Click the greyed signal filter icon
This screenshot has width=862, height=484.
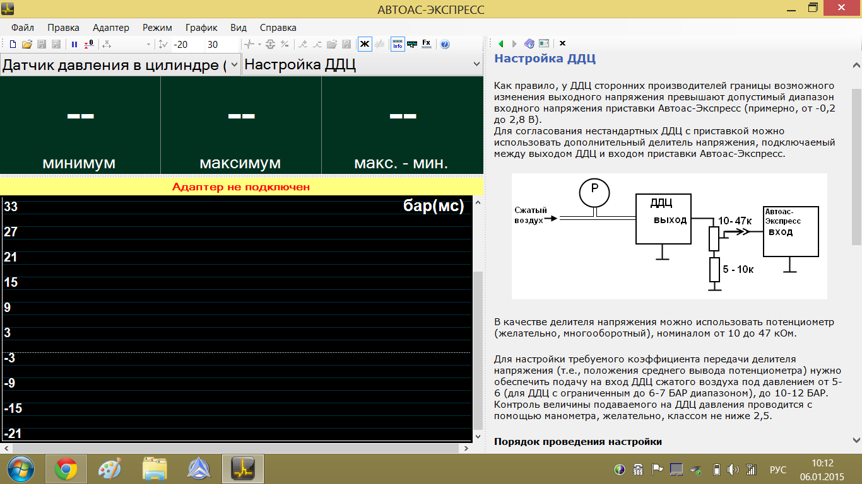pyautogui.click(x=380, y=45)
